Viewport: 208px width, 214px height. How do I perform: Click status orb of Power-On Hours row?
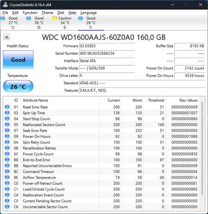pos(7,136)
